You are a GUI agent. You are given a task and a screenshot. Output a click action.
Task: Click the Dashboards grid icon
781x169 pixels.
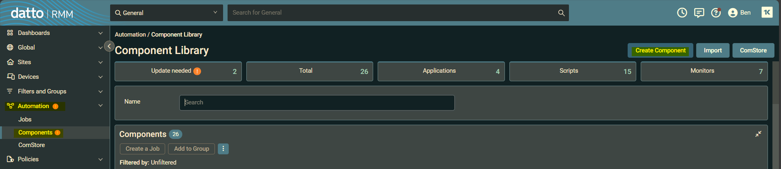click(10, 33)
